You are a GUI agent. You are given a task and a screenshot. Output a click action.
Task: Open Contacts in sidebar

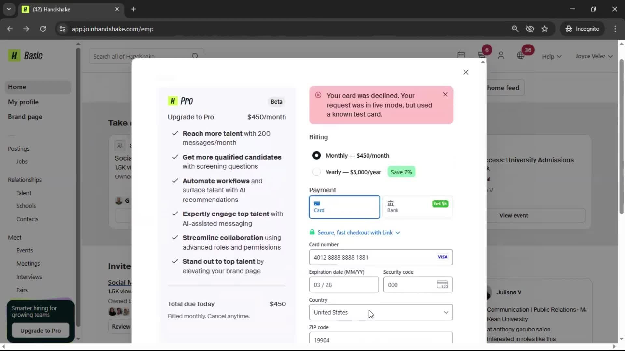click(27, 219)
